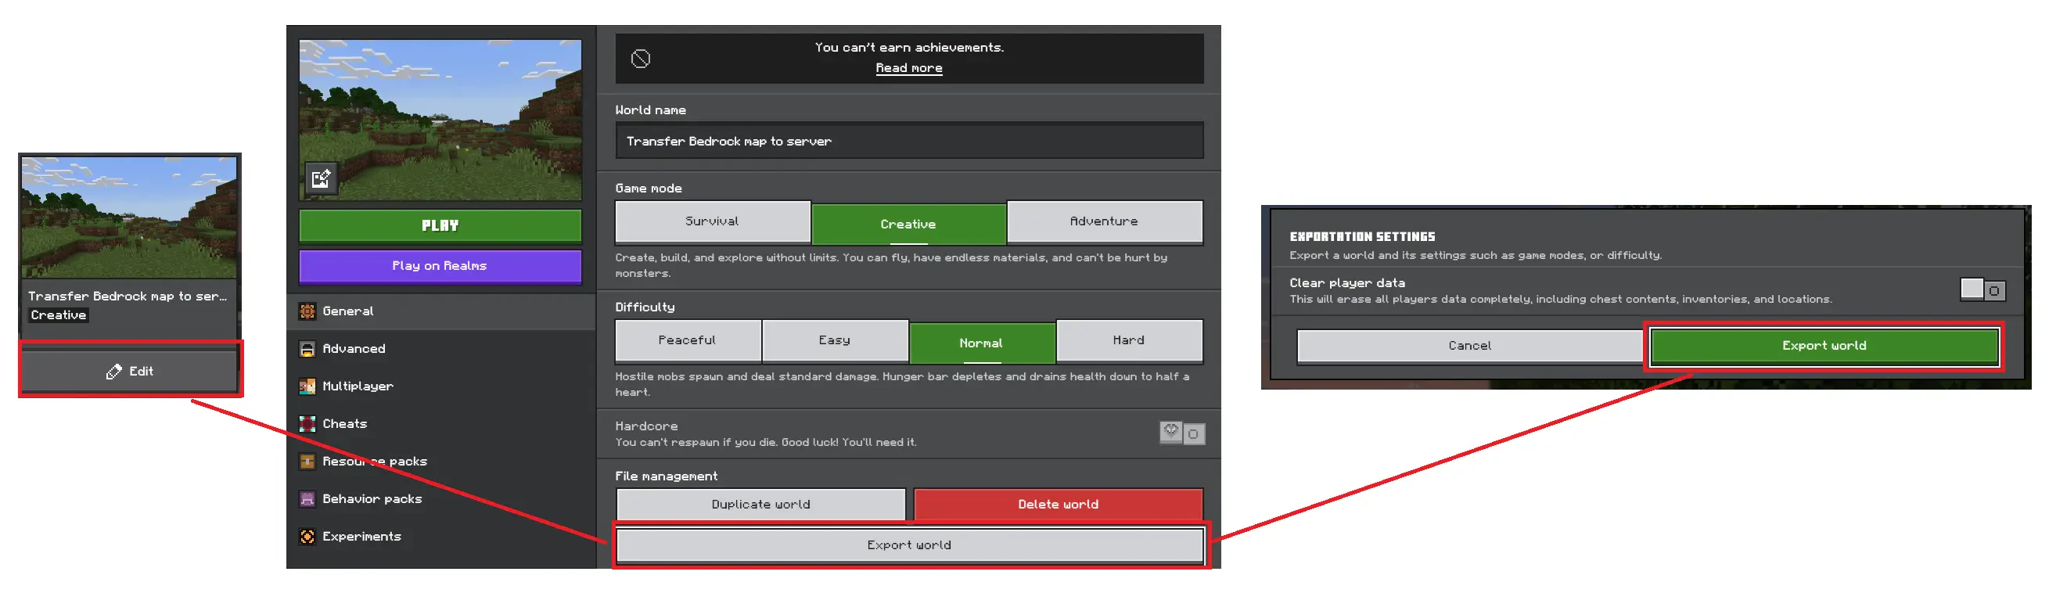2056x593 pixels.
Task: Click the "EXPORTATION SETTINGS" heading
Action: (1361, 237)
